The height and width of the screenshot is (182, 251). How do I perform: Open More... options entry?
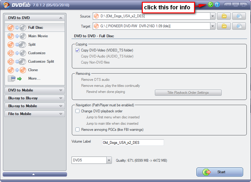click(35, 78)
